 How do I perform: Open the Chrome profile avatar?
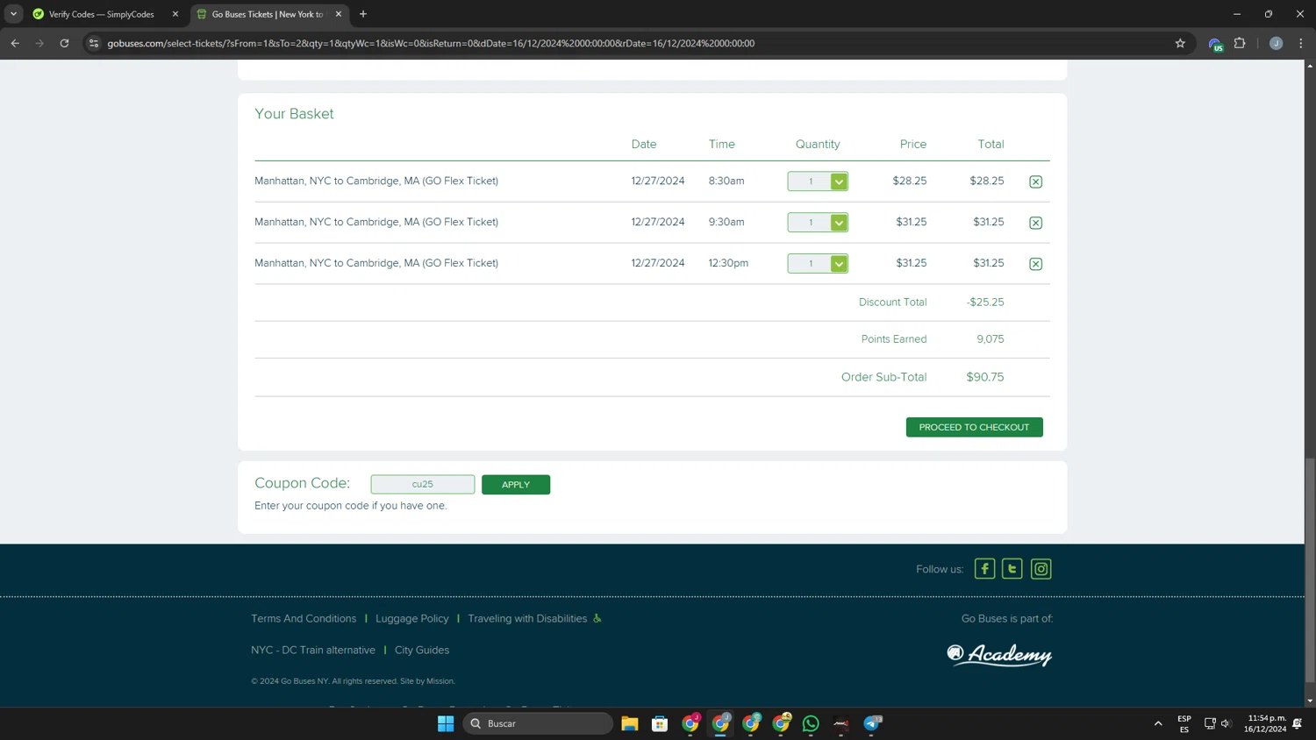[1276, 43]
